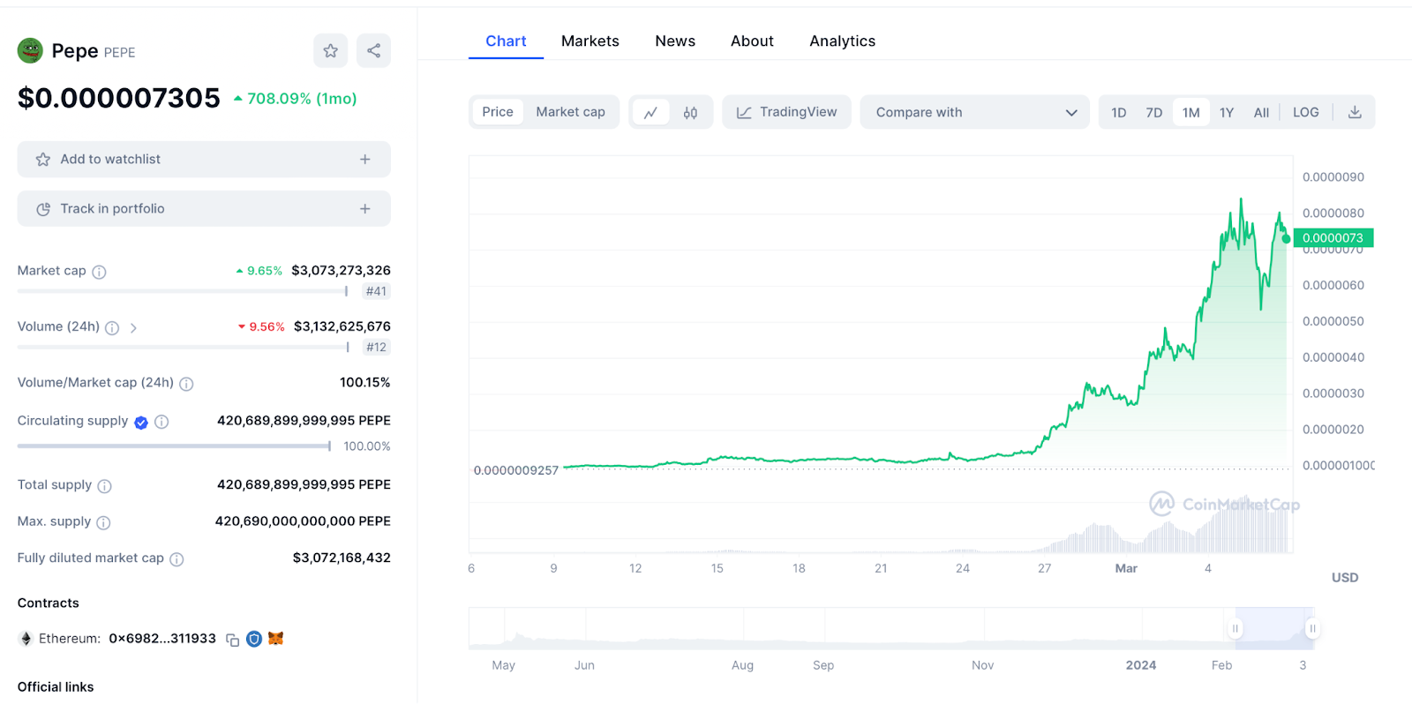
Task: Open the Markets tab
Action: click(x=590, y=41)
